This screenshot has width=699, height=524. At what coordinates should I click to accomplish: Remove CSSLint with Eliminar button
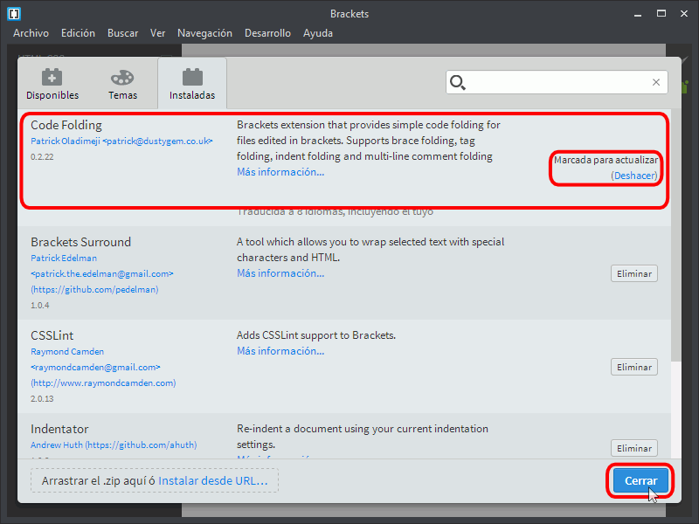(x=634, y=367)
